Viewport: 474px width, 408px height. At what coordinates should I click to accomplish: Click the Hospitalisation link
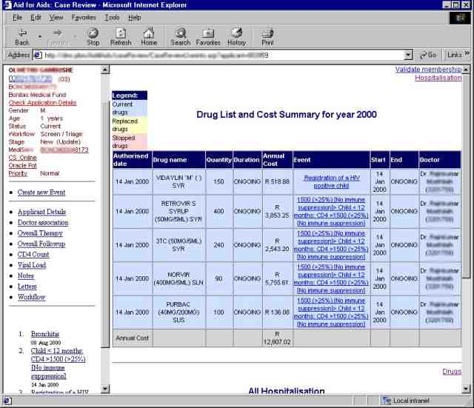[x=438, y=78]
